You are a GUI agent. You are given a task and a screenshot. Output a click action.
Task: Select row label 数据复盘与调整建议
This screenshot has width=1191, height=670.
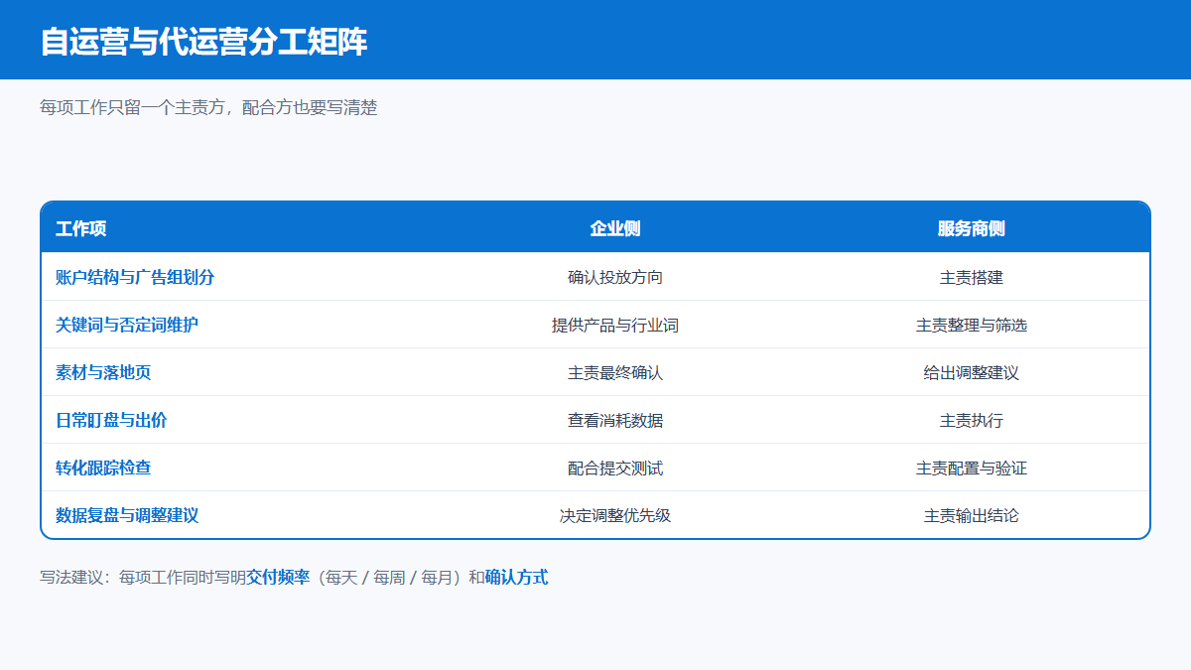point(127,515)
